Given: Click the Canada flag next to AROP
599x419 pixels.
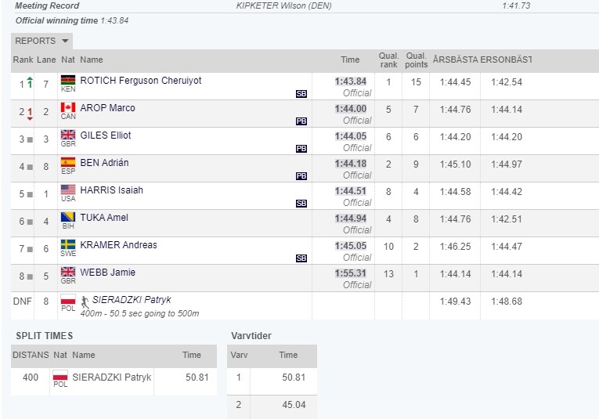Looking at the screenshot, I should pyautogui.click(x=68, y=108).
